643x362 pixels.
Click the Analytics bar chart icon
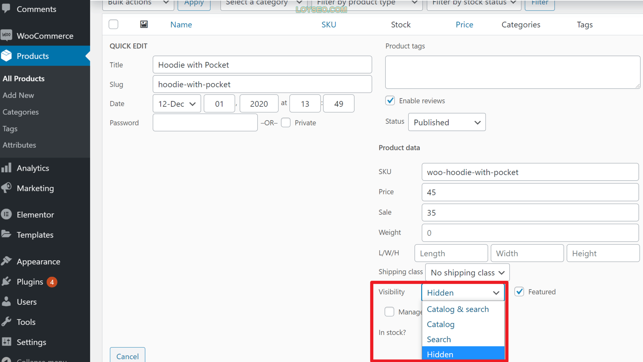click(6, 168)
